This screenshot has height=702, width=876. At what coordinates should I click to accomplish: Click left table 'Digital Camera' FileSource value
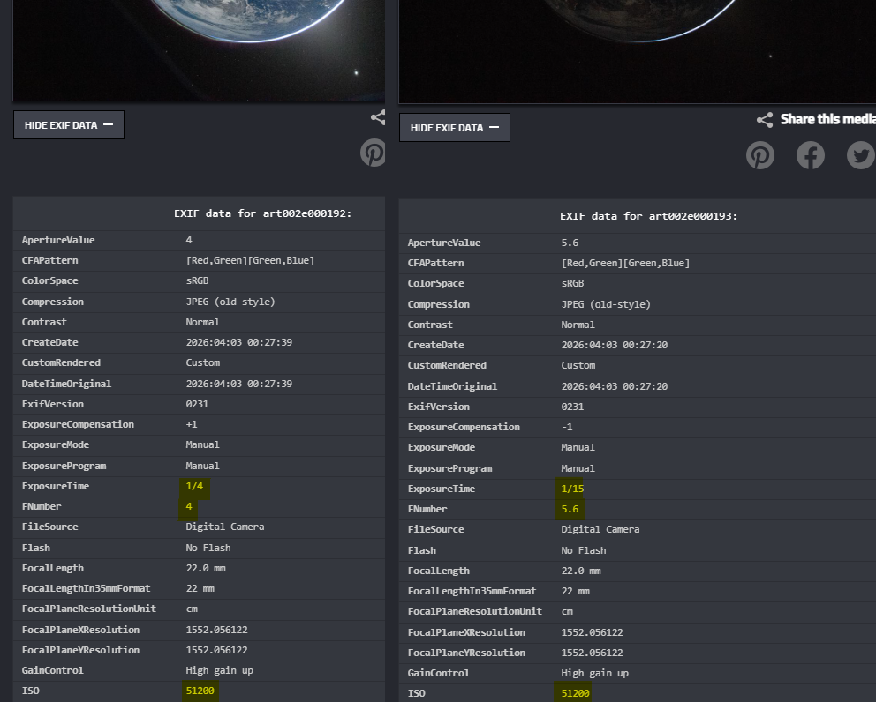coord(225,526)
